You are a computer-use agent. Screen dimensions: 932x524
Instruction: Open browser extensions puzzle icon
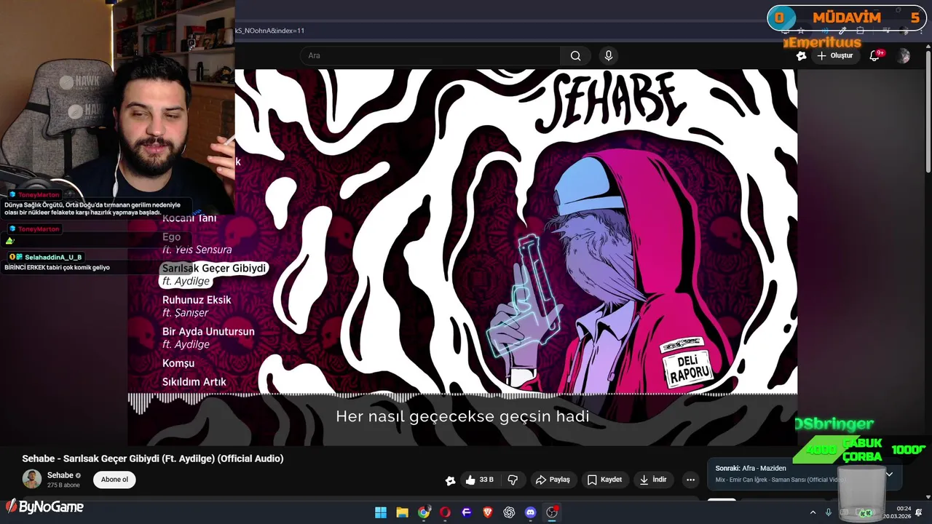pyautogui.click(x=861, y=31)
